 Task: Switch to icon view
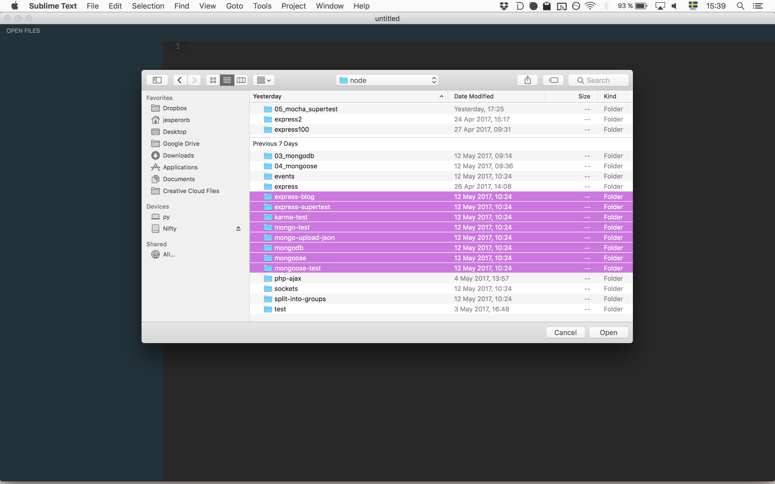[x=213, y=80]
